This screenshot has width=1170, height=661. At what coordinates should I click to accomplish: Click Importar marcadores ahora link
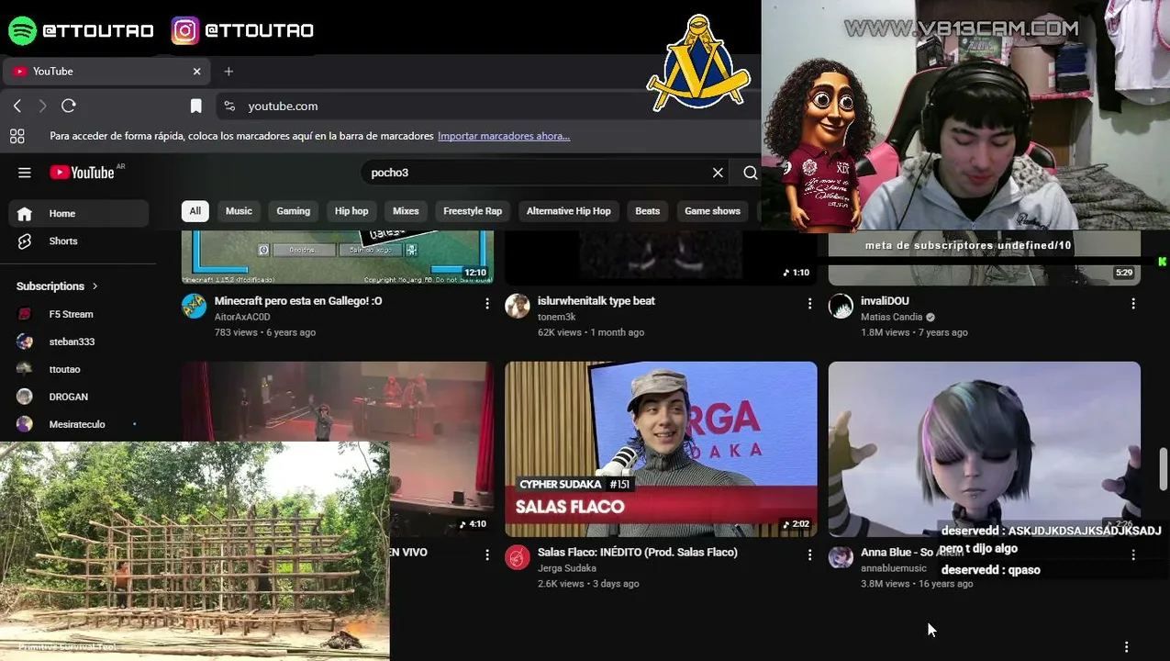point(504,136)
